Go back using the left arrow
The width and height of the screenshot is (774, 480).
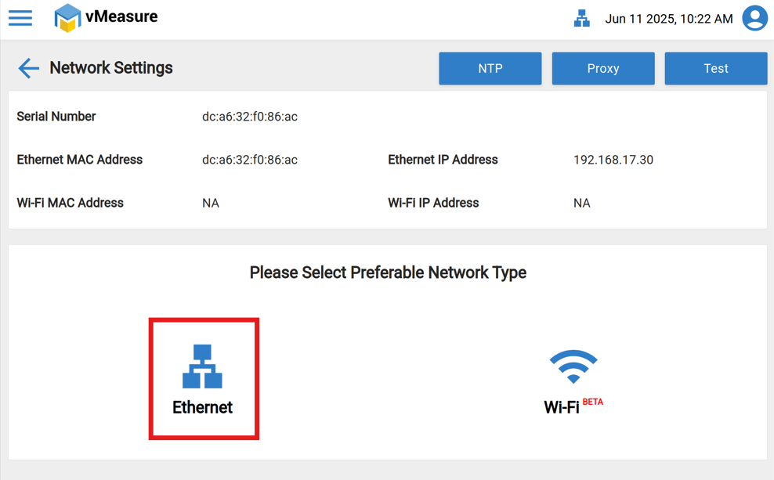click(28, 68)
